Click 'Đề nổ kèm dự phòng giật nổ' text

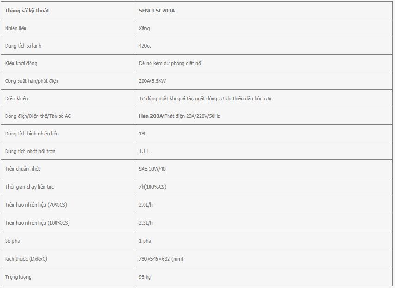[x=170, y=63]
